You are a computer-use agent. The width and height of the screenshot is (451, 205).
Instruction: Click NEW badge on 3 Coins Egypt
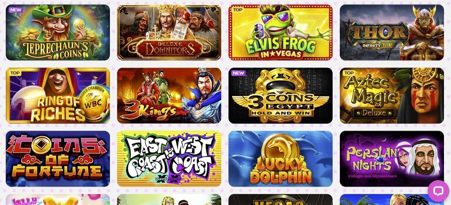coord(239,73)
